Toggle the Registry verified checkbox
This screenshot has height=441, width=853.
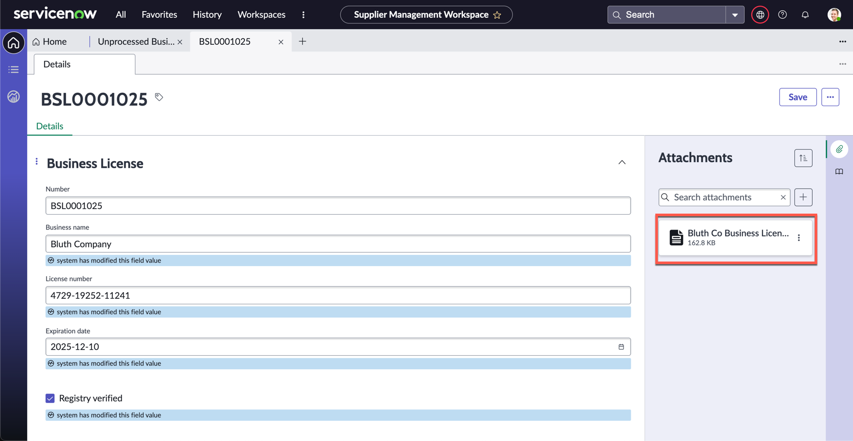50,398
